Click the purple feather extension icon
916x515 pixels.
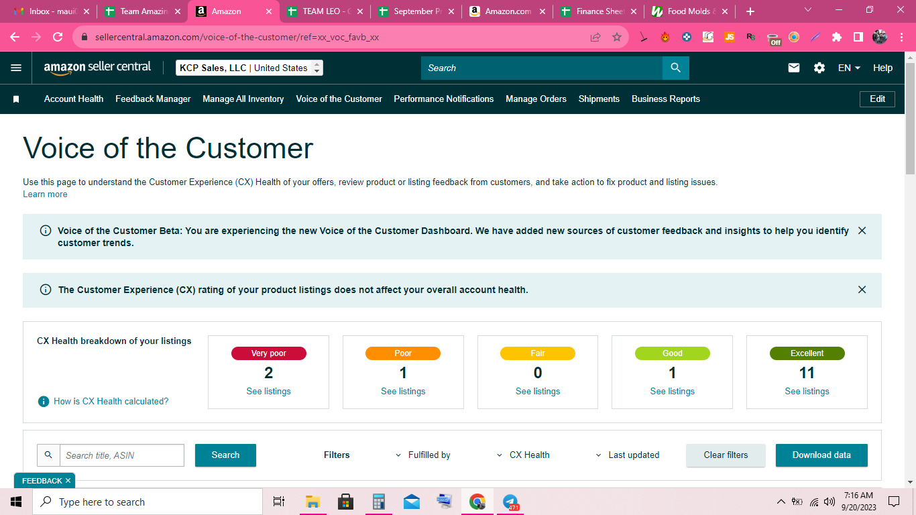point(815,38)
